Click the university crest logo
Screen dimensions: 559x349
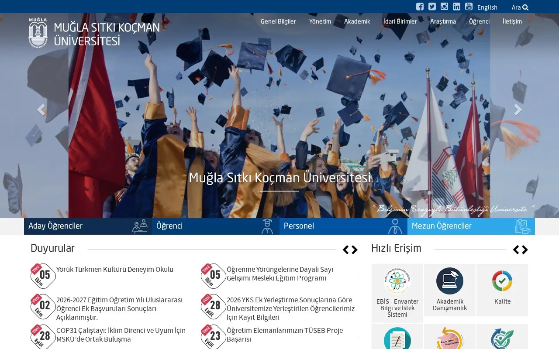click(x=38, y=32)
